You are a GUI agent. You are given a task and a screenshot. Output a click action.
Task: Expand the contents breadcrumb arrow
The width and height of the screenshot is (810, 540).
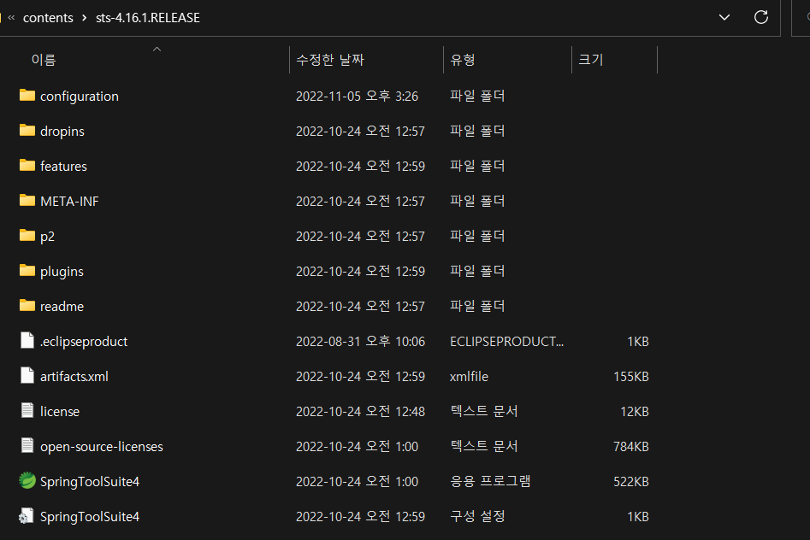[84, 18]
